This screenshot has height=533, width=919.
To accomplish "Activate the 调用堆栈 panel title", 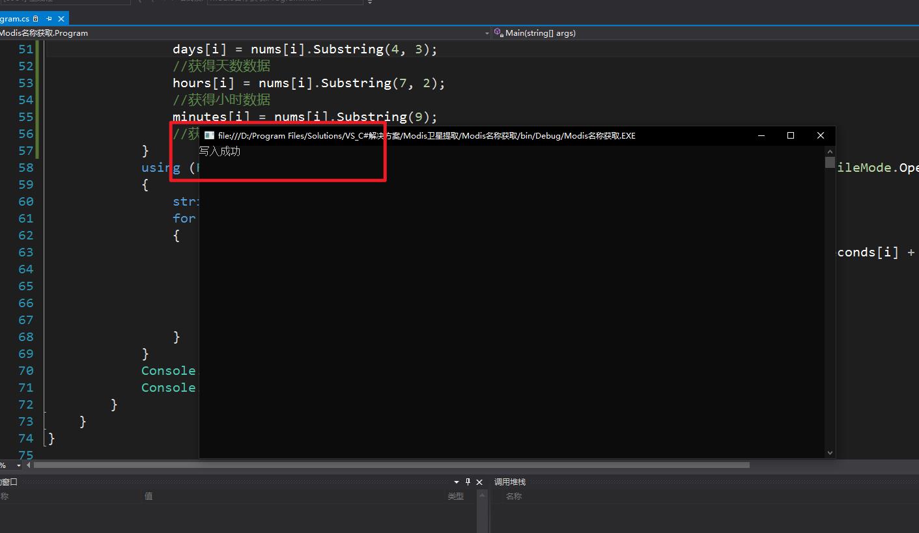I will click(509, 482).
